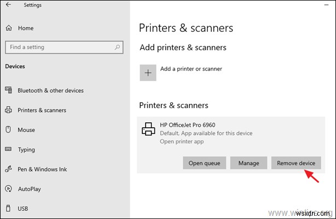Viewport: 336px width, 219px height.
Task: Click the Typing keyboard icon
Action: click(x=8, y=150)
